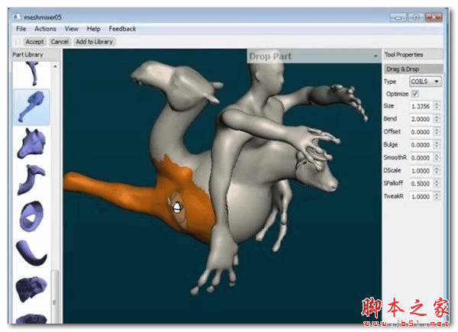Open the Actions menu

45,29
